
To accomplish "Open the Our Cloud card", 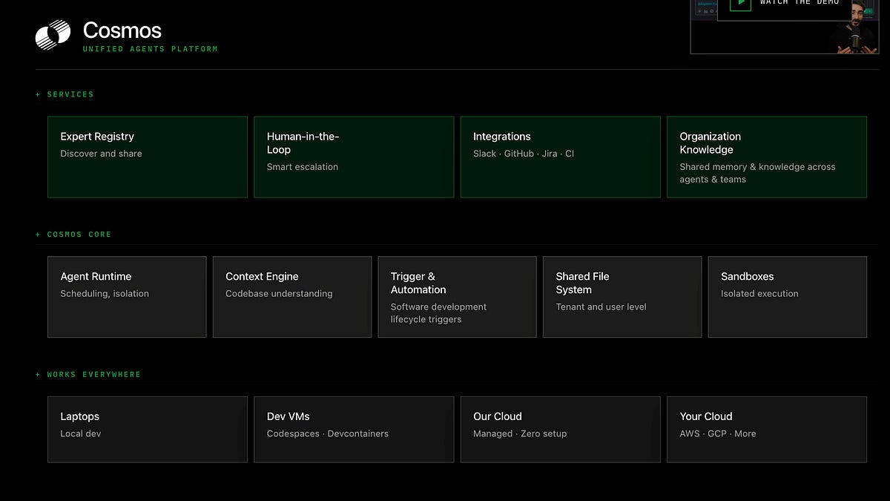I will (561, 430).
